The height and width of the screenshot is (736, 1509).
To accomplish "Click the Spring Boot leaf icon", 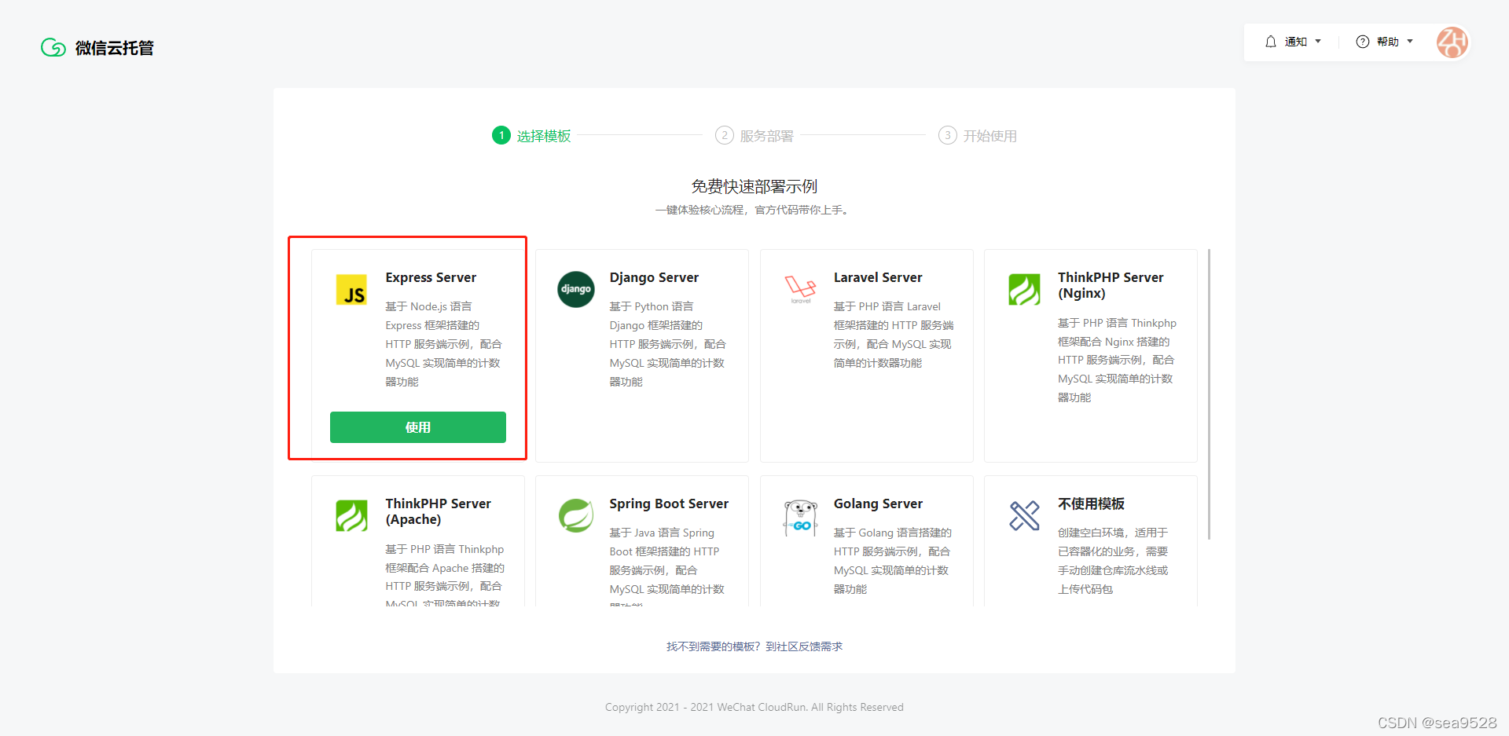I will coord(576,515).
